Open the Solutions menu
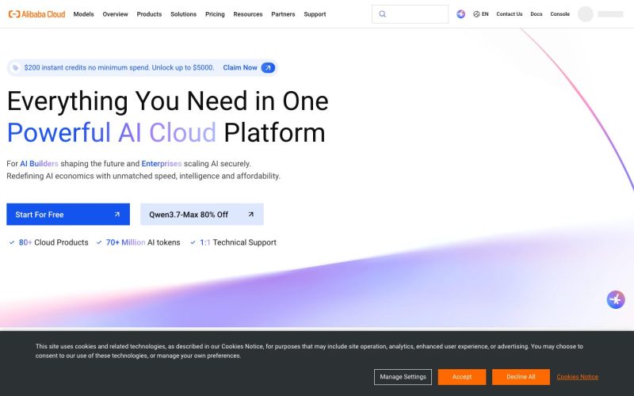The image size is (634, 396). [184, 14]
